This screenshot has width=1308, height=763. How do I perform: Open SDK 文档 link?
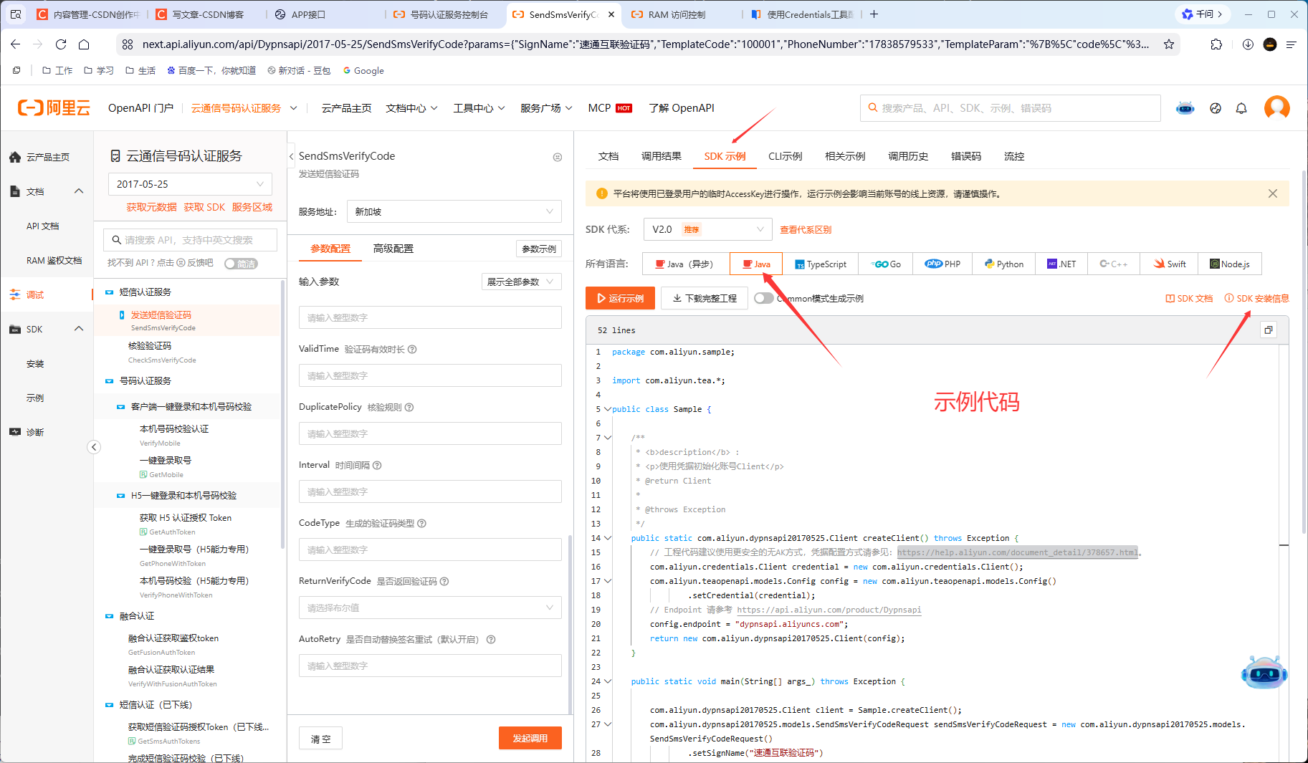[x=1189, y=298]
